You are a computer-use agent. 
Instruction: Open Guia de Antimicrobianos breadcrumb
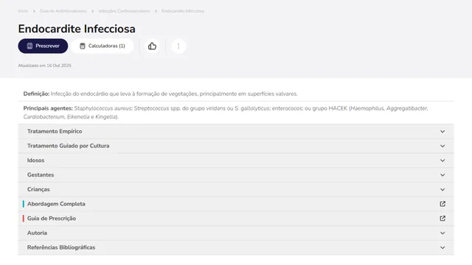click(63, 11)
